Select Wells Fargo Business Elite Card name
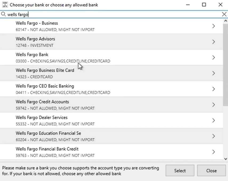This screenshot has width=228, height=181. pyautogui.click(x=45, y=70)
